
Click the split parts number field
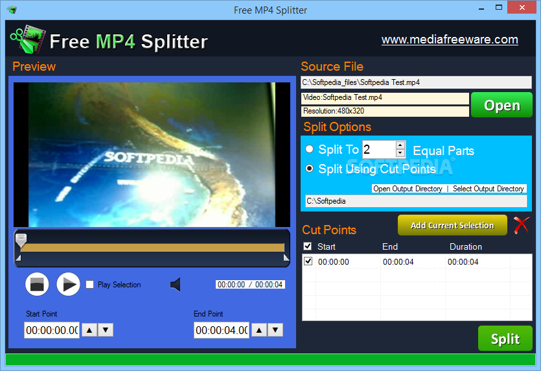tap(379, 149)
